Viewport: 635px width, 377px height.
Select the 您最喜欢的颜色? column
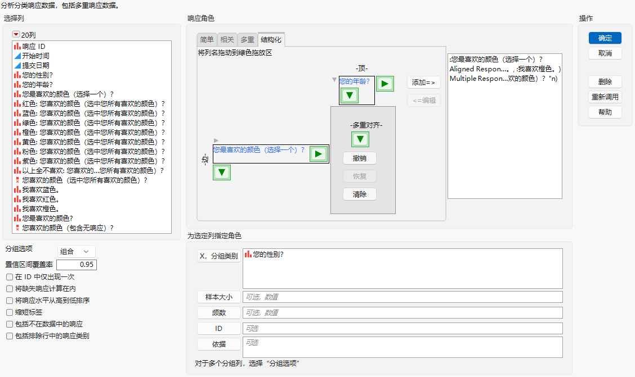[x=43, y=218]
